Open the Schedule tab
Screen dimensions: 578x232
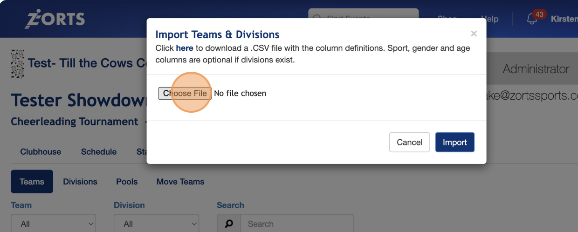click(x=99, y=152)
